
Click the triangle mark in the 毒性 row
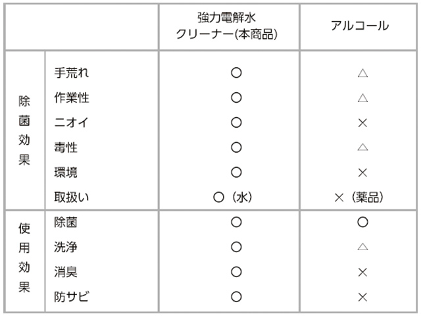[x=362, y=147]
